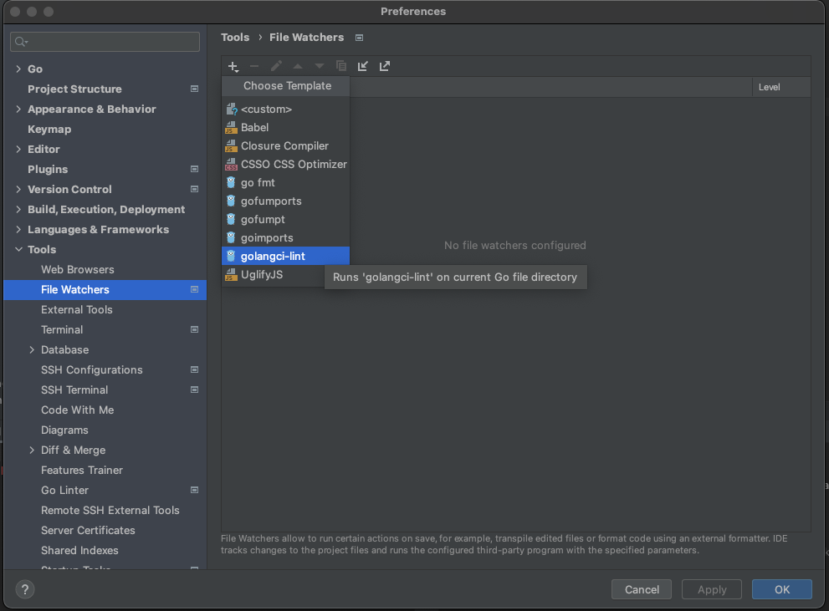Click the Tools breadcrumb link
This screenshot has height=611, width=829.
pos(235,38)
